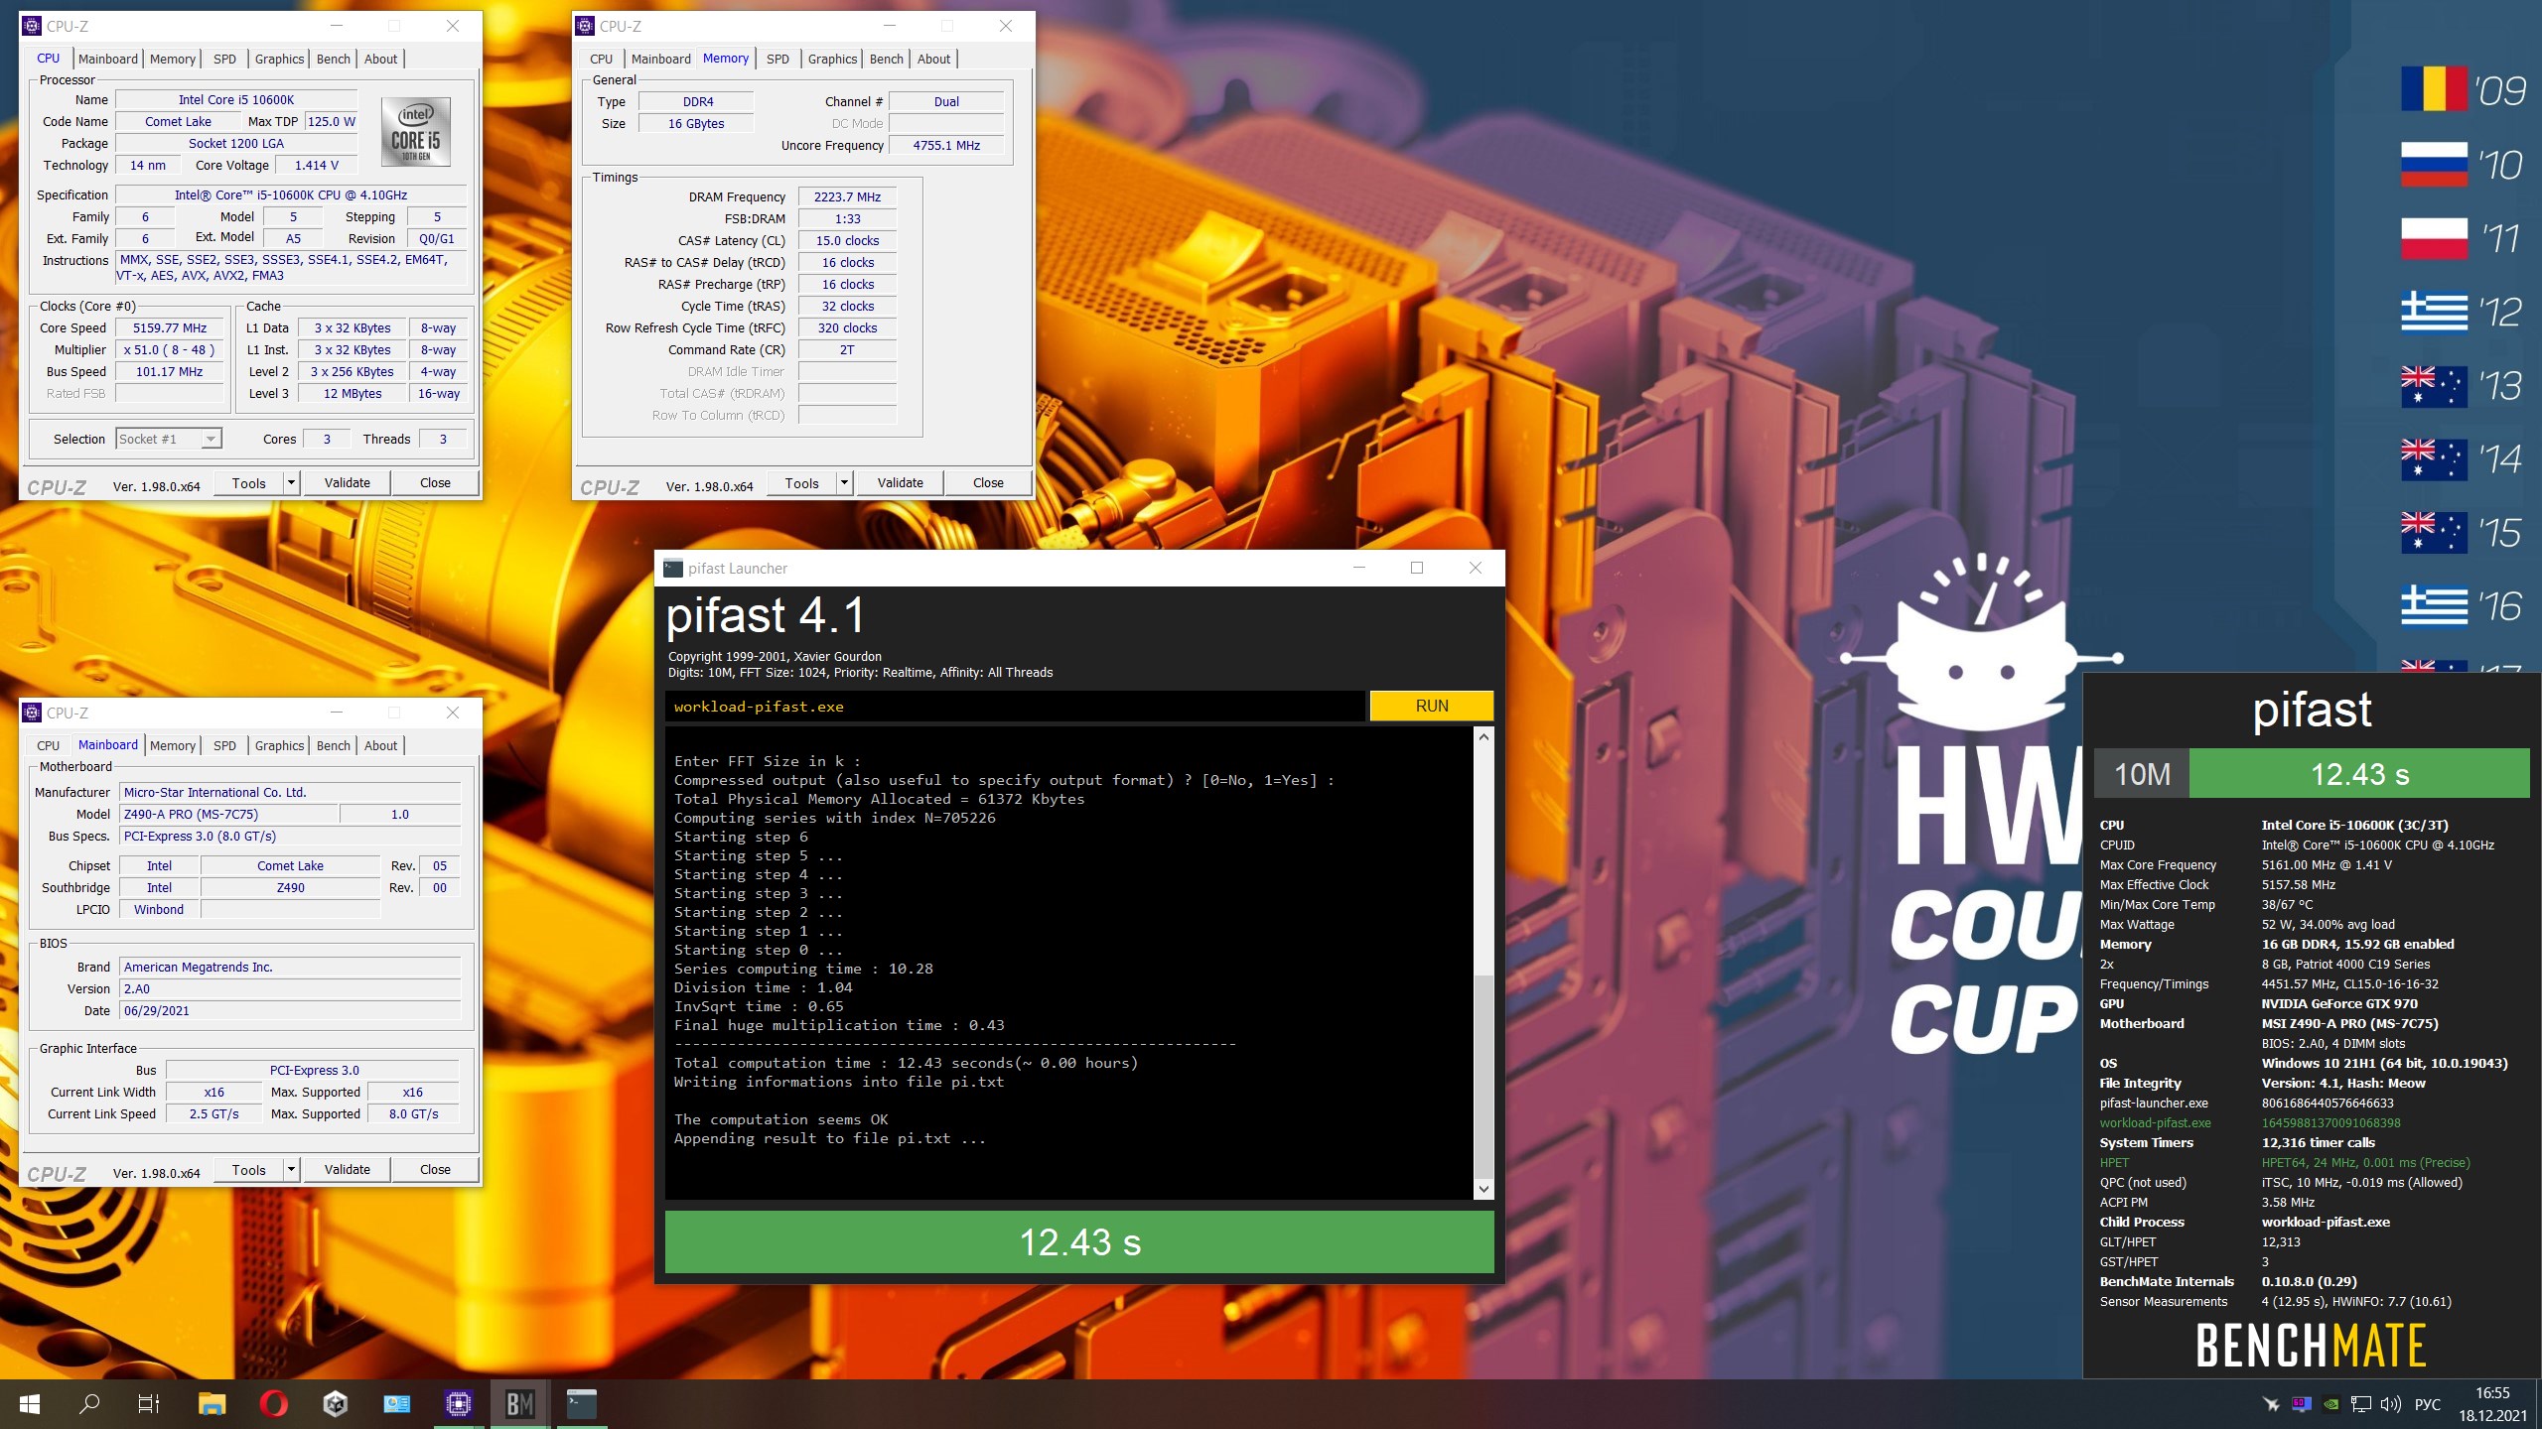Click Validate button in CPU window
Viewport: 2542px width, 1429px height.
(x=347, y=483)
